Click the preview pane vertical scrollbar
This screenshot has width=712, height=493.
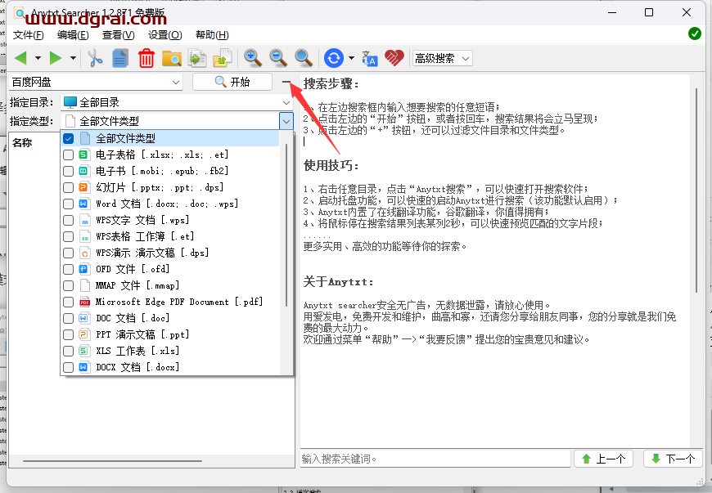696,190
